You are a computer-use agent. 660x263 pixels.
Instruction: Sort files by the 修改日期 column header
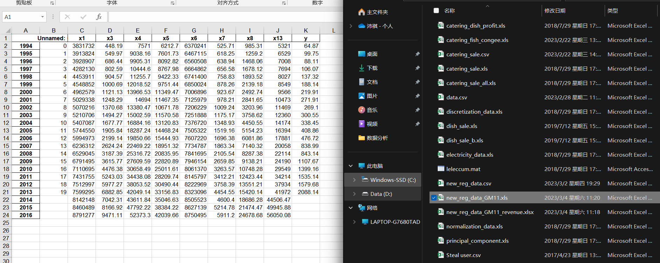(555, 11)
